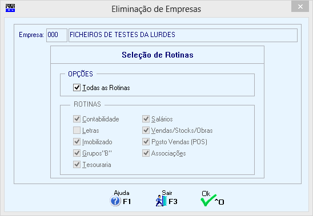Click the Ok label above the checkmark
This screenshot has height=216, width=313.
206,194
